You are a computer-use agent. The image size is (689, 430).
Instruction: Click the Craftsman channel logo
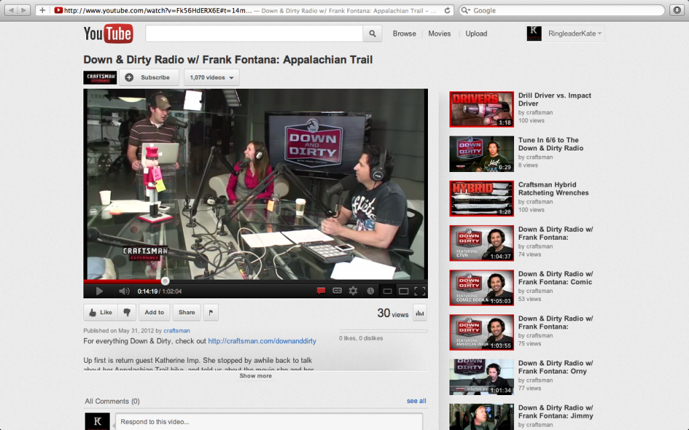click(x=100, y=77)
